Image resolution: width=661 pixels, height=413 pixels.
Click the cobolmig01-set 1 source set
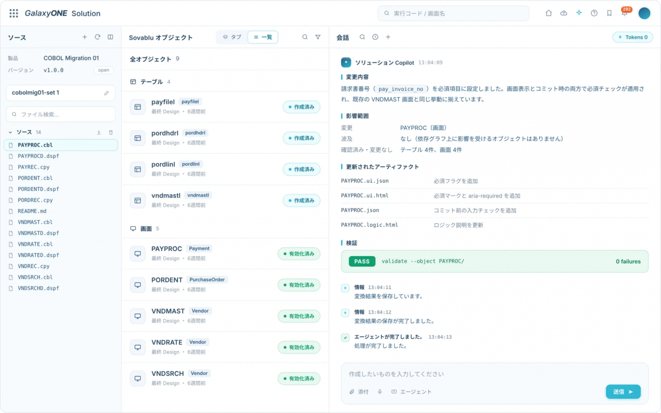click(x=61, y=93)
